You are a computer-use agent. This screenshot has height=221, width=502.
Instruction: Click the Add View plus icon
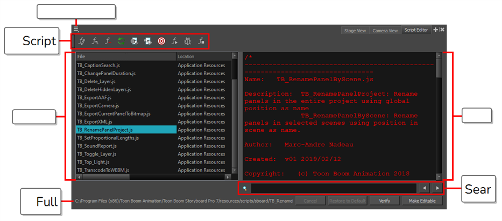pyautogui.click(x=435, y=30)
